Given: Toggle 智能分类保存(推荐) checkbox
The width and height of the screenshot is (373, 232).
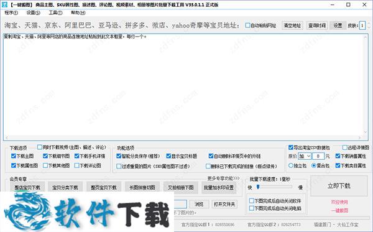Looking at the screenshot, I should [x=119, y=156].
